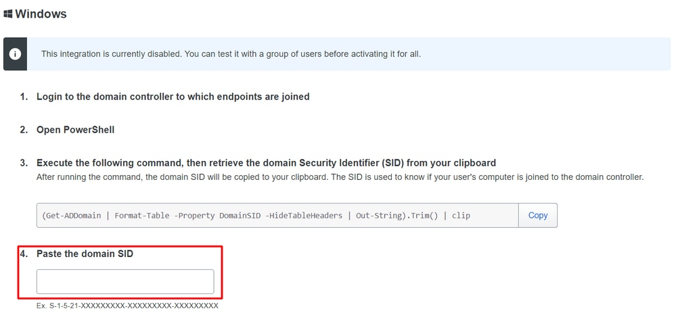Image resolution: width=676 pixels, height=311 pixels.
Task: Click step 3 Execute the following command heading
Action: pos(266,163)
